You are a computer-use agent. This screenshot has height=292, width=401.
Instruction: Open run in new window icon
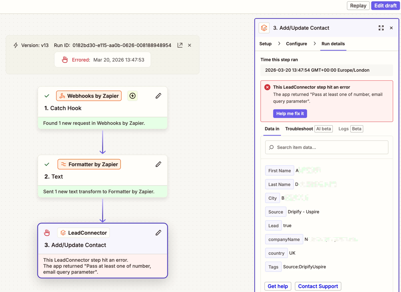(x=180, y=45)
